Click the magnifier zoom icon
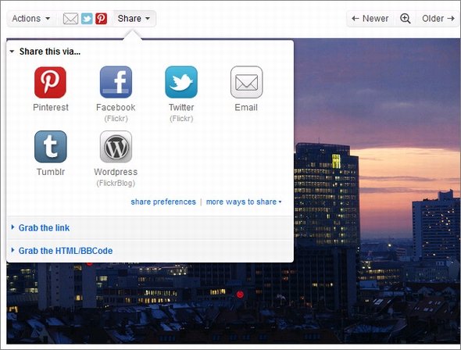 [406, 19]
